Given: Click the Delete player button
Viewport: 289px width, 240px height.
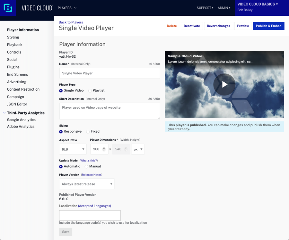Looking at the screenshot, I should tap(172, 26).
